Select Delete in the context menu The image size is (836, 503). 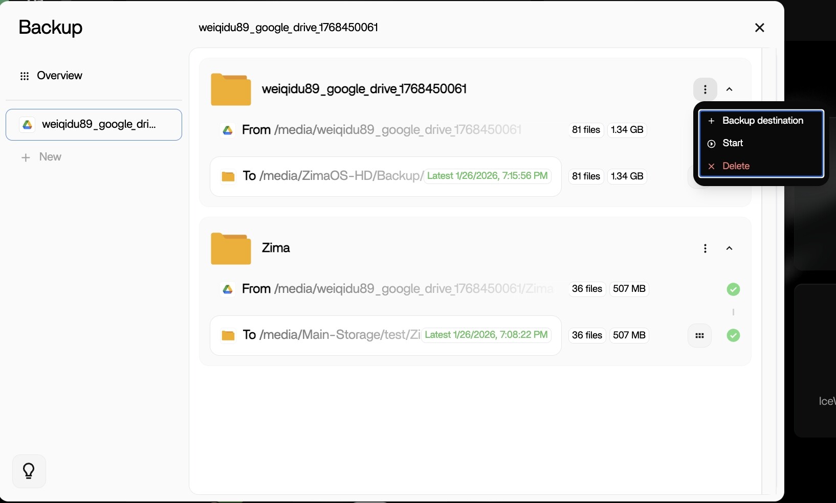coord(736,166)
